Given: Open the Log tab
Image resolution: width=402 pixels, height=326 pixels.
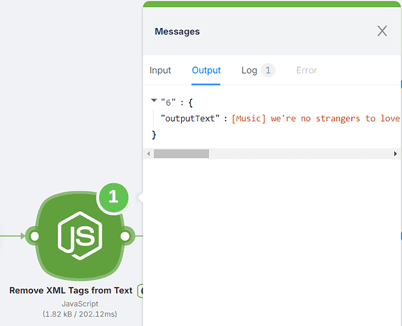Looking at the screenshot, I should [x=250, y=70].
